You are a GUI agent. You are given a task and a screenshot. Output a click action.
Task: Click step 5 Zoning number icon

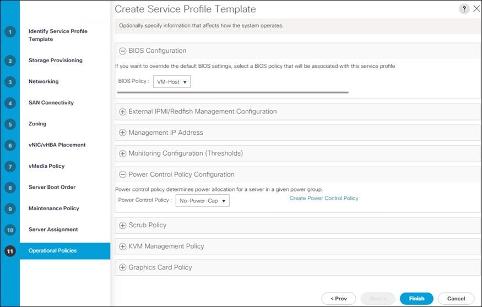coord(10,124)
